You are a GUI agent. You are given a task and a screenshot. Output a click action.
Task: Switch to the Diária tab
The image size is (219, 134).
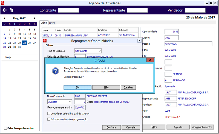click(44, 23)
